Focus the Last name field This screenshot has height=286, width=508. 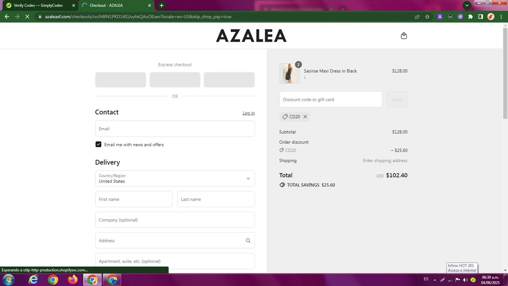(x=216, y=199)
